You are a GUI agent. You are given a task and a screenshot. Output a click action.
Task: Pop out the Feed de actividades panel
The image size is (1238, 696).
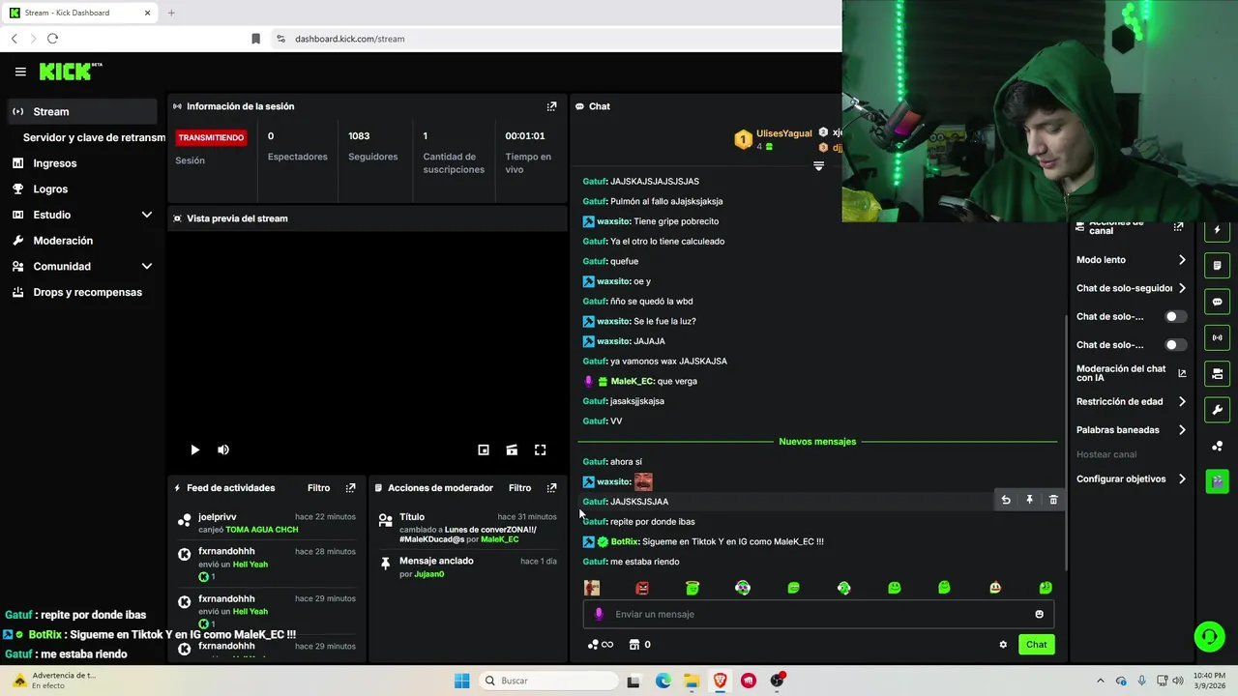coord(350,488)
